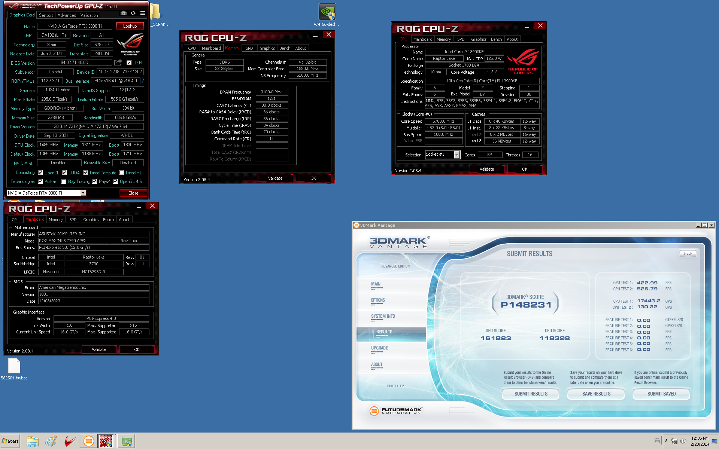
Task: Select Graphics tab in the CPU-tab CPU-Z window
Action: click(x=479, y=39)
